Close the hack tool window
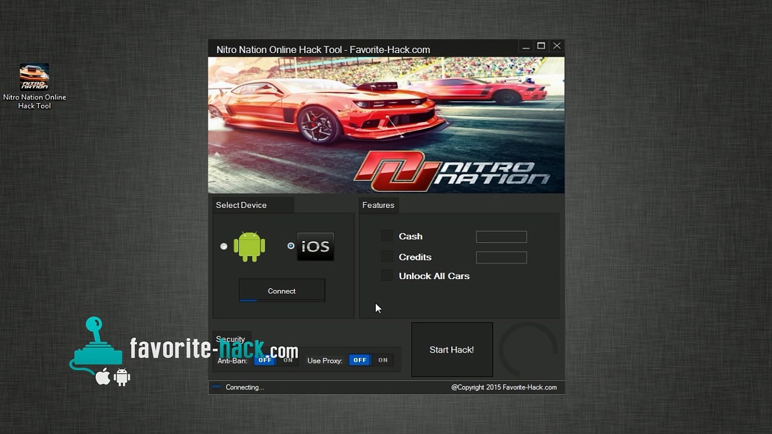 tap(557, 46)
